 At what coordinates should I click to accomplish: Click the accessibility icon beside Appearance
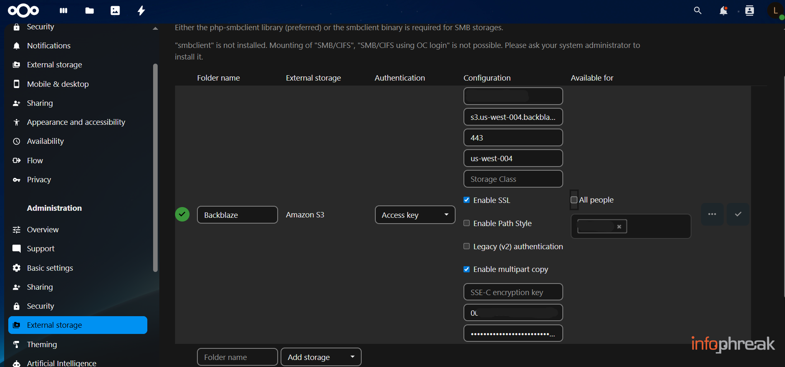17,122
